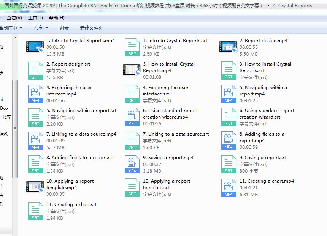
Task: Click the 新建文件夹 button
Action: click(92, 28)
